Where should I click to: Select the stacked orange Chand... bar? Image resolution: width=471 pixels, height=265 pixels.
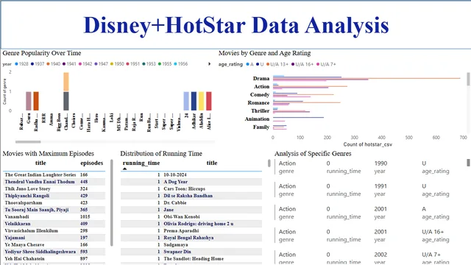click(66, 82)
